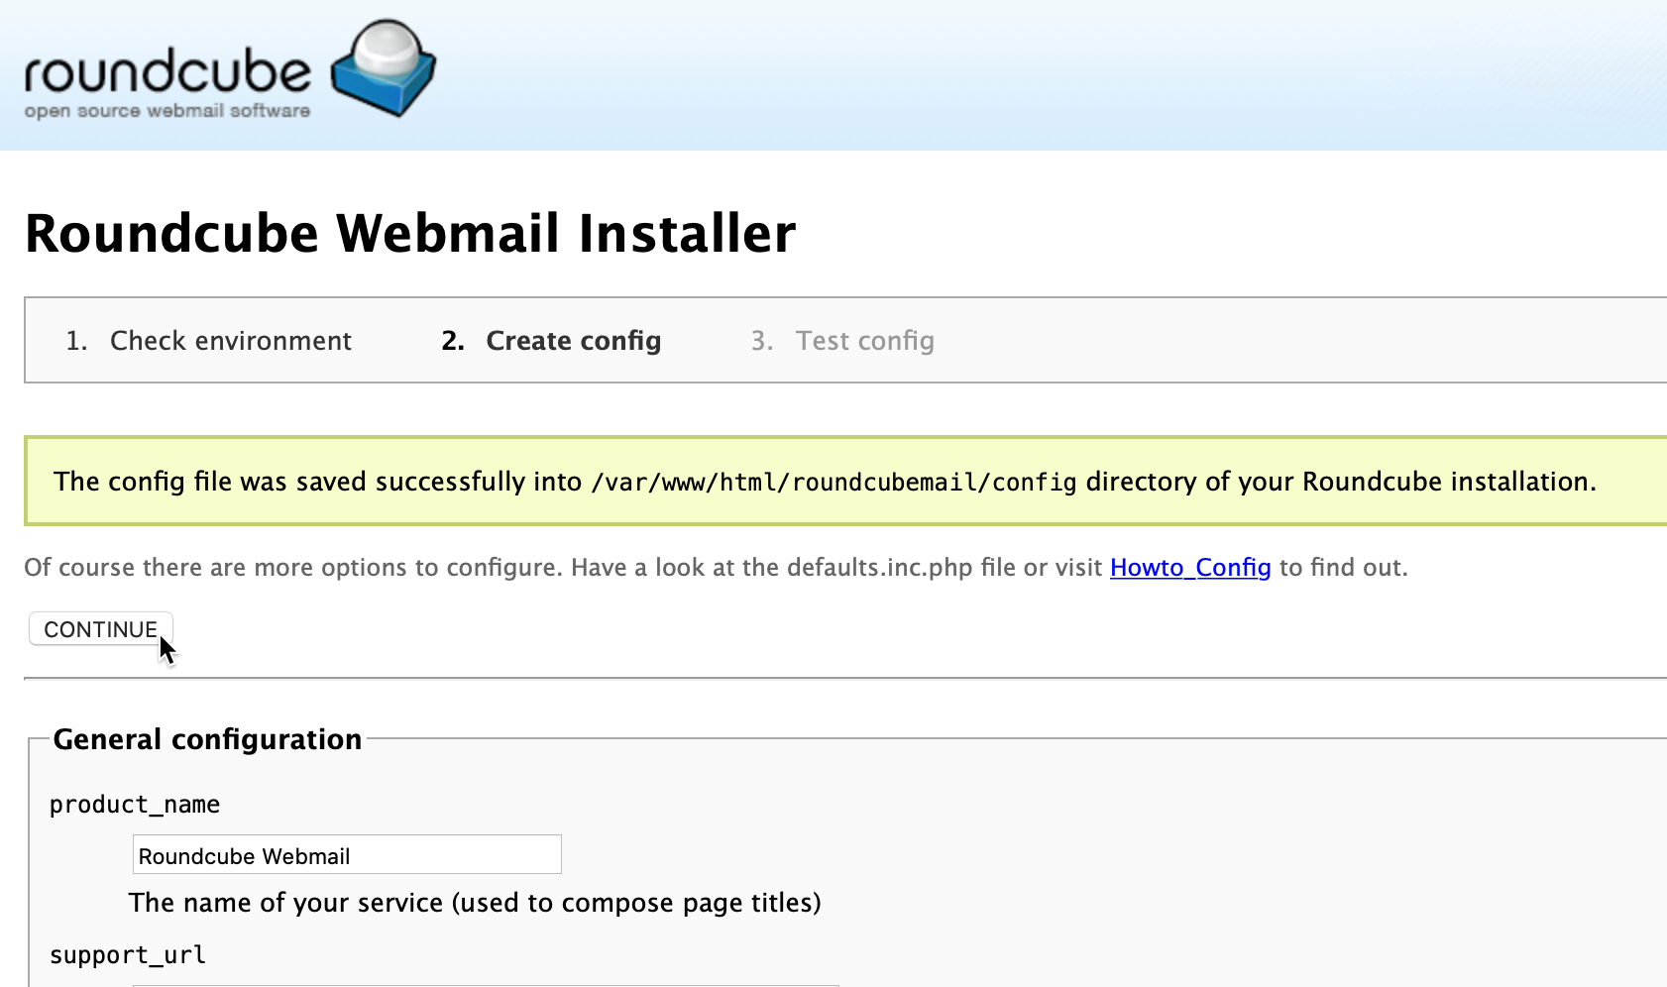The height and width of the screenshot is (987, 1667).
Task: Click the General configuration legend
Action: 207,739
